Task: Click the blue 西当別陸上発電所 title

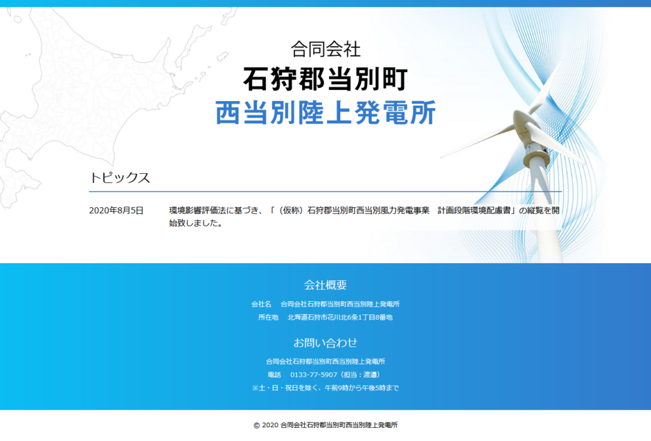Action: coord(325,112)
